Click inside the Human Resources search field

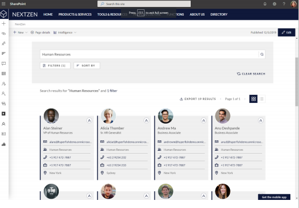pos(149,54)
